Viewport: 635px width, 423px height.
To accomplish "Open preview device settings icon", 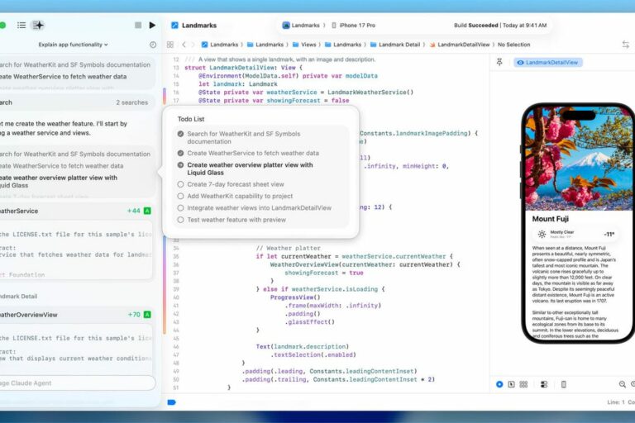I will click(544, 384).
